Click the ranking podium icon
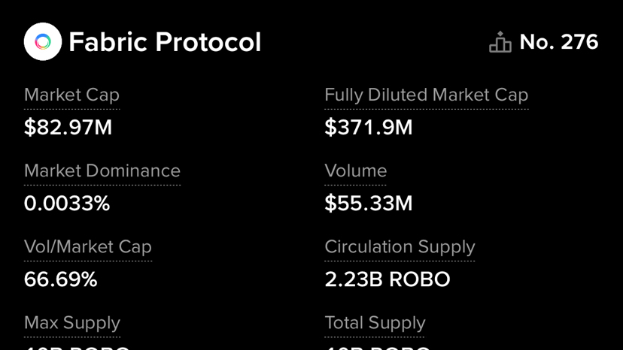Viewport: 623px width, 350px height. pyautogui.click(x=500, y=43)
